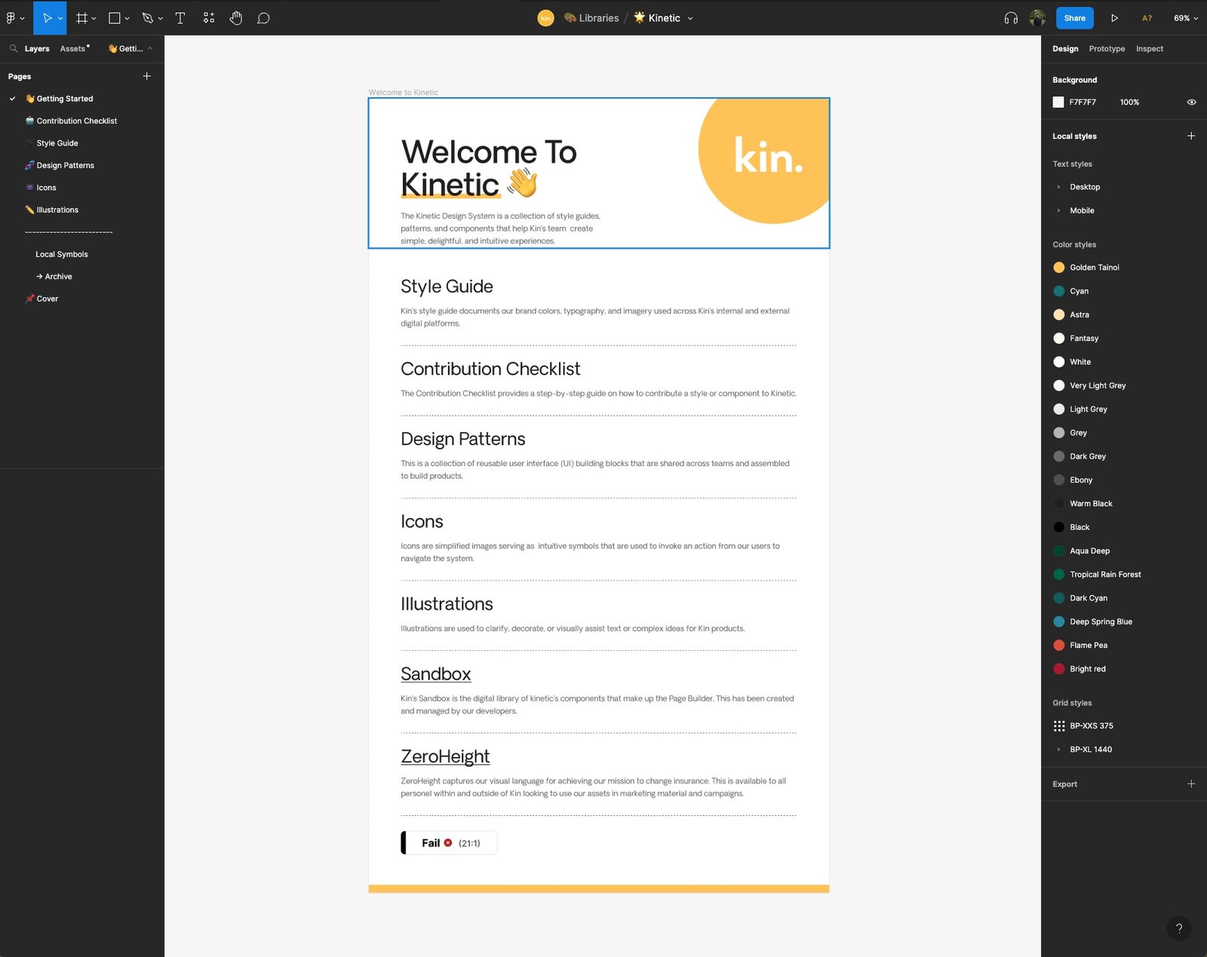1207x957 pixels.
Task: Click the ZeroHeight link heading
Action: (445, 756)
